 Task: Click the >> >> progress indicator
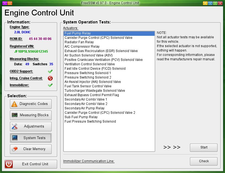click(x=172, y=147)
